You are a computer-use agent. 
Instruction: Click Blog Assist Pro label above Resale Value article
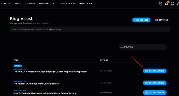coord(20,91)
